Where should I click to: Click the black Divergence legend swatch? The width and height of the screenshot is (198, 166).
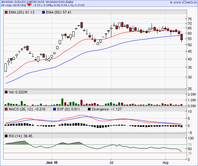[x=89, y=109]
